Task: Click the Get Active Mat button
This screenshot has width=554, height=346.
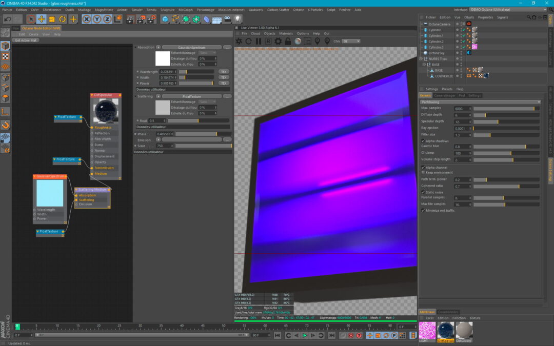Action: tap(26, 40)
